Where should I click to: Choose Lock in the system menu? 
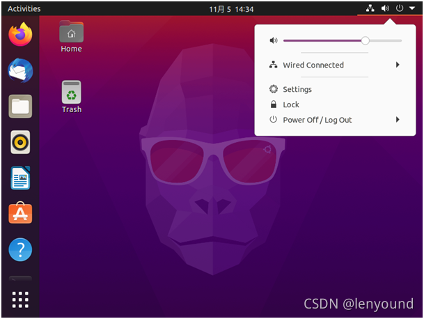click(x=335, y=104)
